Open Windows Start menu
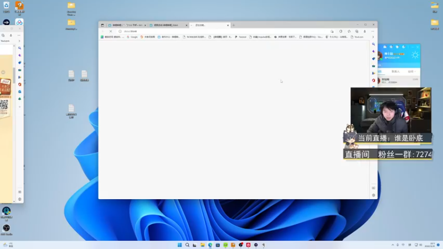443x249 pixels. [x=179, y=245]
